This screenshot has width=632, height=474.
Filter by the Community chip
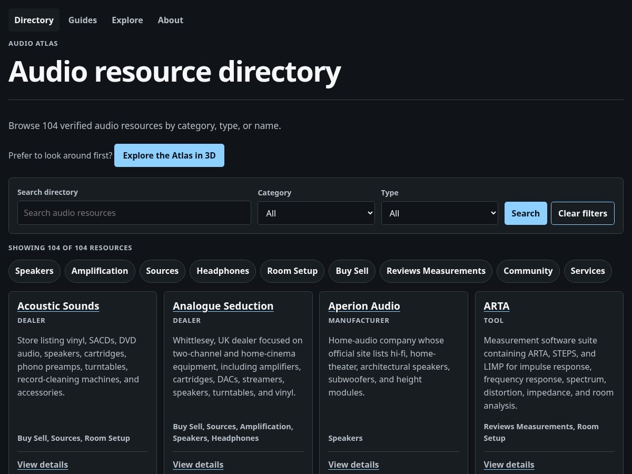click(528, 271)
